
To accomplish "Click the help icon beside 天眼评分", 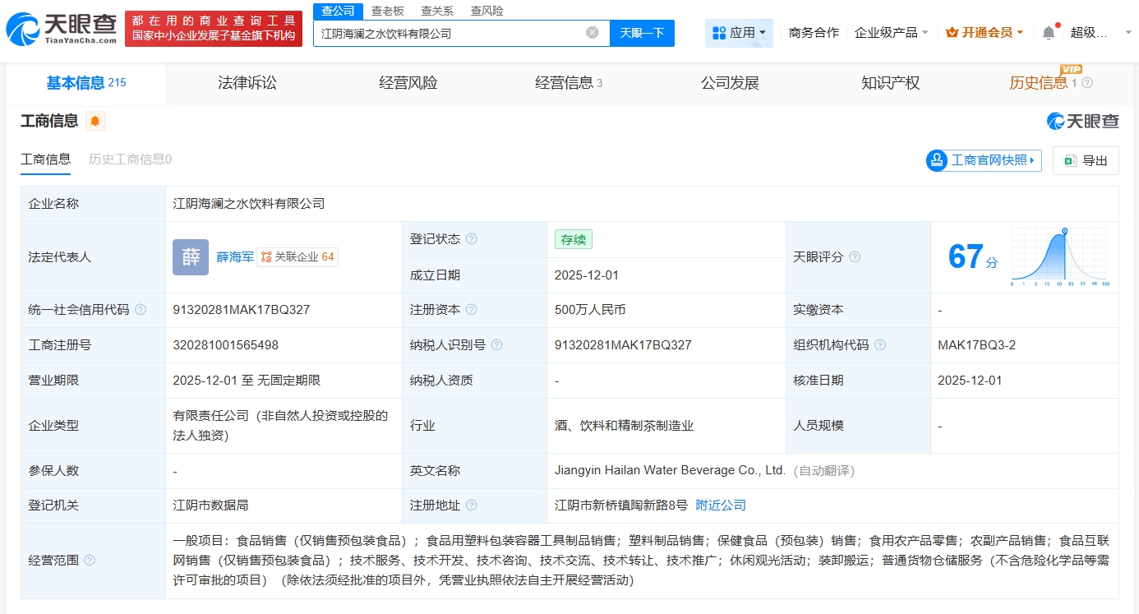I will pyautogui.click(x=853, y=256).
